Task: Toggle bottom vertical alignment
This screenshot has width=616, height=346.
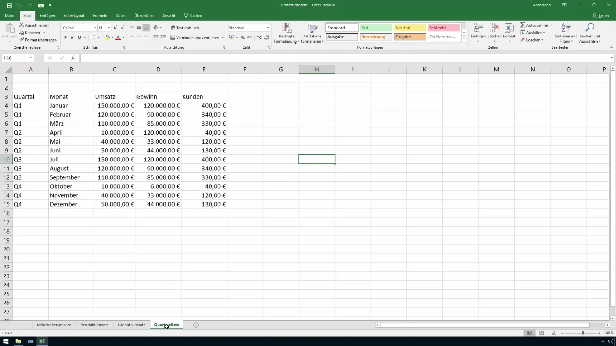Action: tap(146, 28)
